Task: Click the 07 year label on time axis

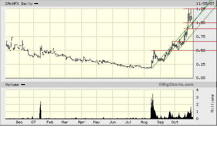Action: [x=33, y=122]
